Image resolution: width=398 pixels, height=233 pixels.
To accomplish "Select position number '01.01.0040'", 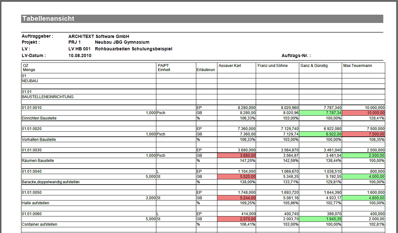I will 32,171.
